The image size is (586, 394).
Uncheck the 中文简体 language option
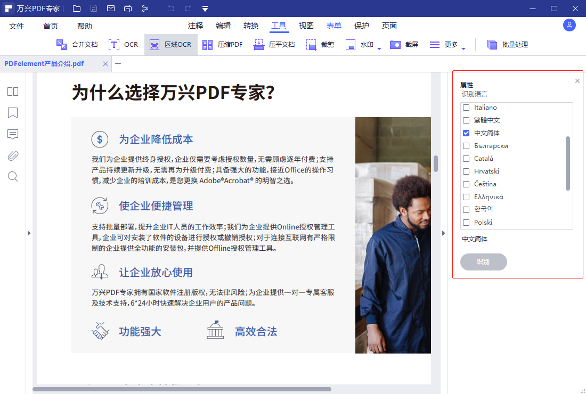(x=466, y=133)
